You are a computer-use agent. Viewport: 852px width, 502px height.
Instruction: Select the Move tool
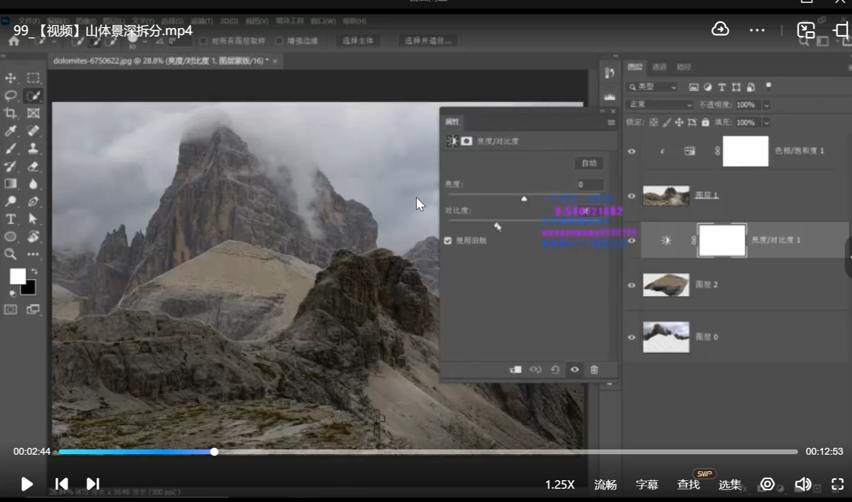point(11,78)
